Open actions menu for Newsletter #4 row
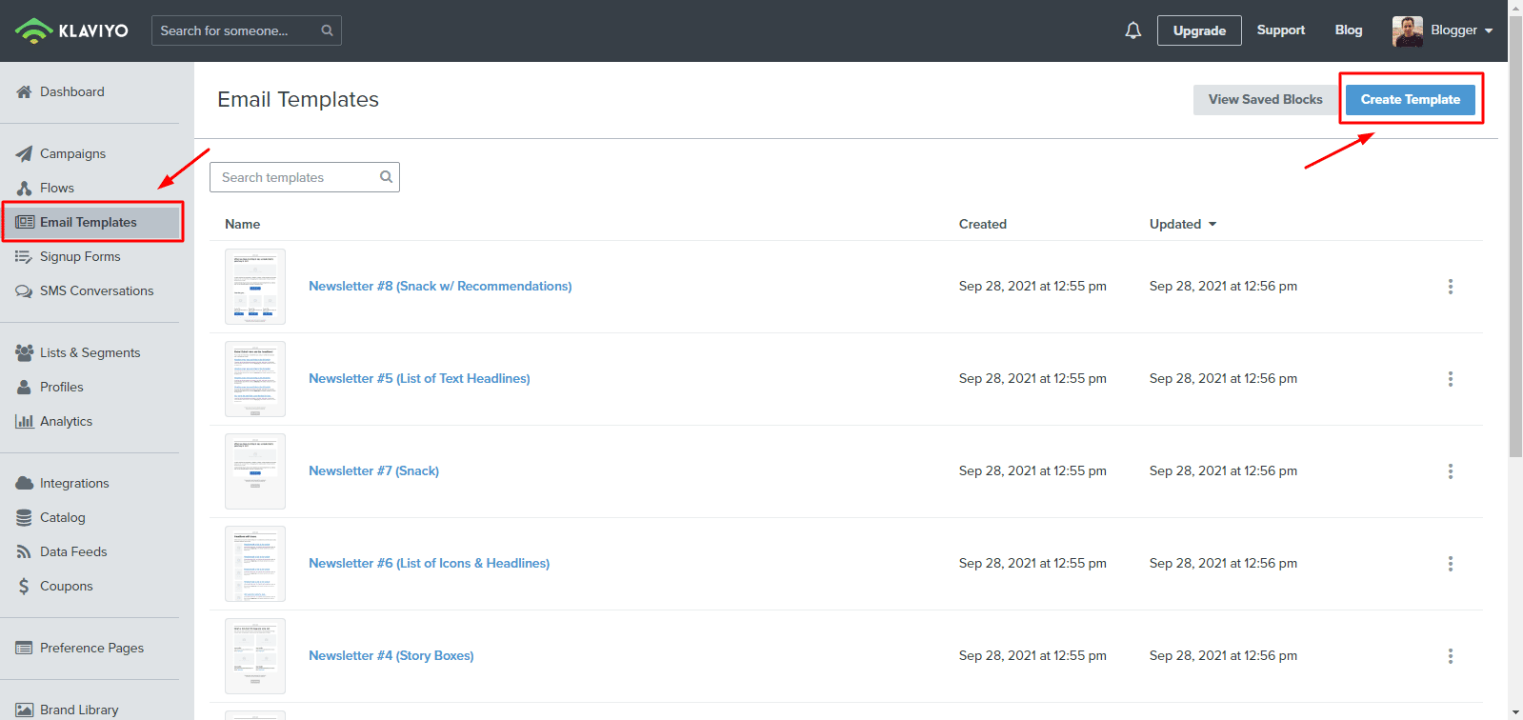Image resolution: width=1523 pixels, height=720 pixels. pos(1450,656)
